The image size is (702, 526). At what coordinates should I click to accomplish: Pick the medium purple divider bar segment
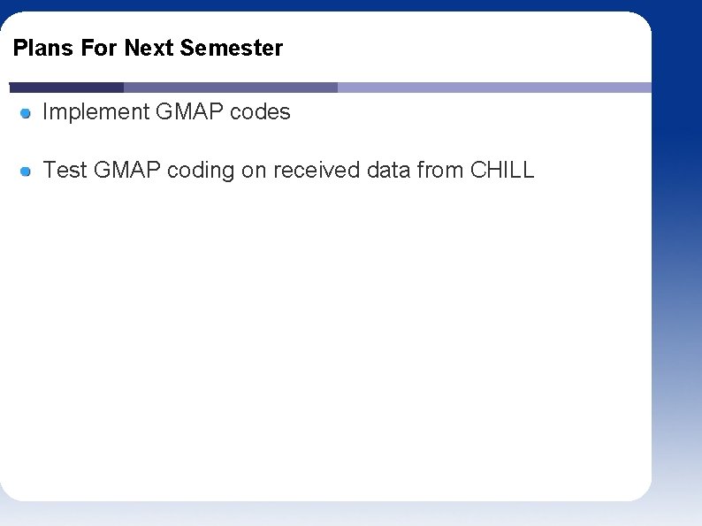click(231, 88)
